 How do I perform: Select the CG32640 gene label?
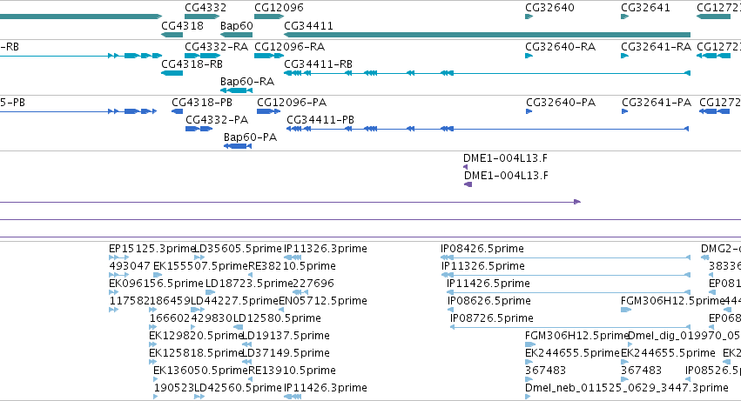(x=549, y=8)
